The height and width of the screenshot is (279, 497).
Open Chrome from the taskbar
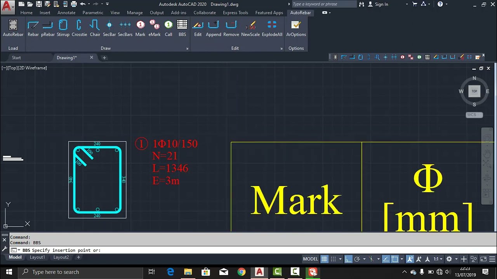(242, 272)
